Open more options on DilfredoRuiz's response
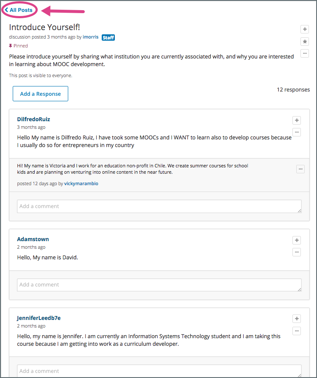Image resolution: width=317 pixels, height=378 pixels. click(x=297, y=132)
